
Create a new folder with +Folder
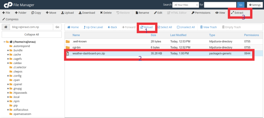pyautogui.click(x=21, y=13)
